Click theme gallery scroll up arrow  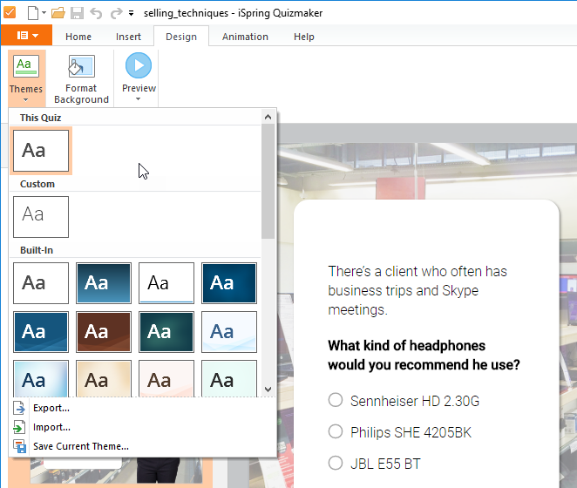(268, 117)
